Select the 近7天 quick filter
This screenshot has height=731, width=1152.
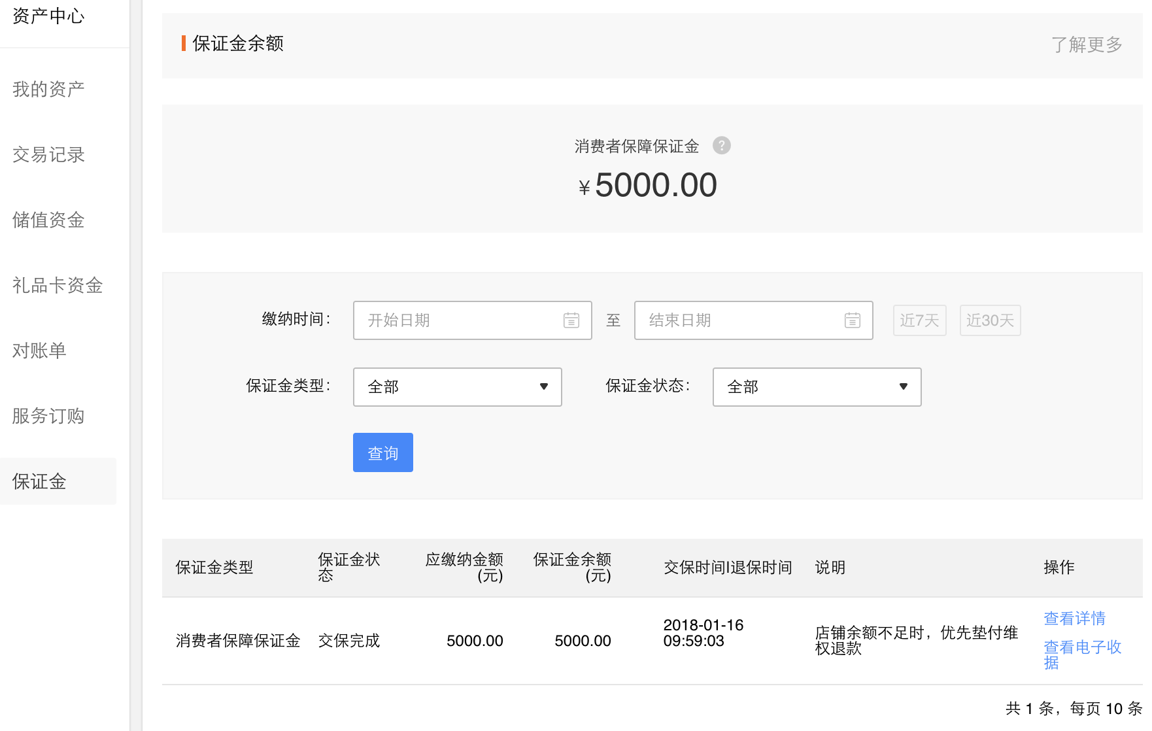(x=919, y=320)
